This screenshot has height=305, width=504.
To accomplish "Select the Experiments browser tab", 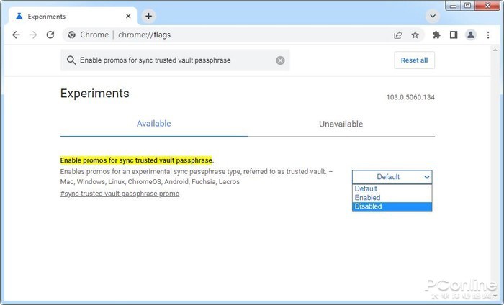I will [73, 16].
